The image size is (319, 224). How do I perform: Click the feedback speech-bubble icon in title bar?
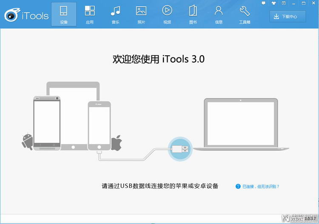pyautogui.click(x=264, y=3)
